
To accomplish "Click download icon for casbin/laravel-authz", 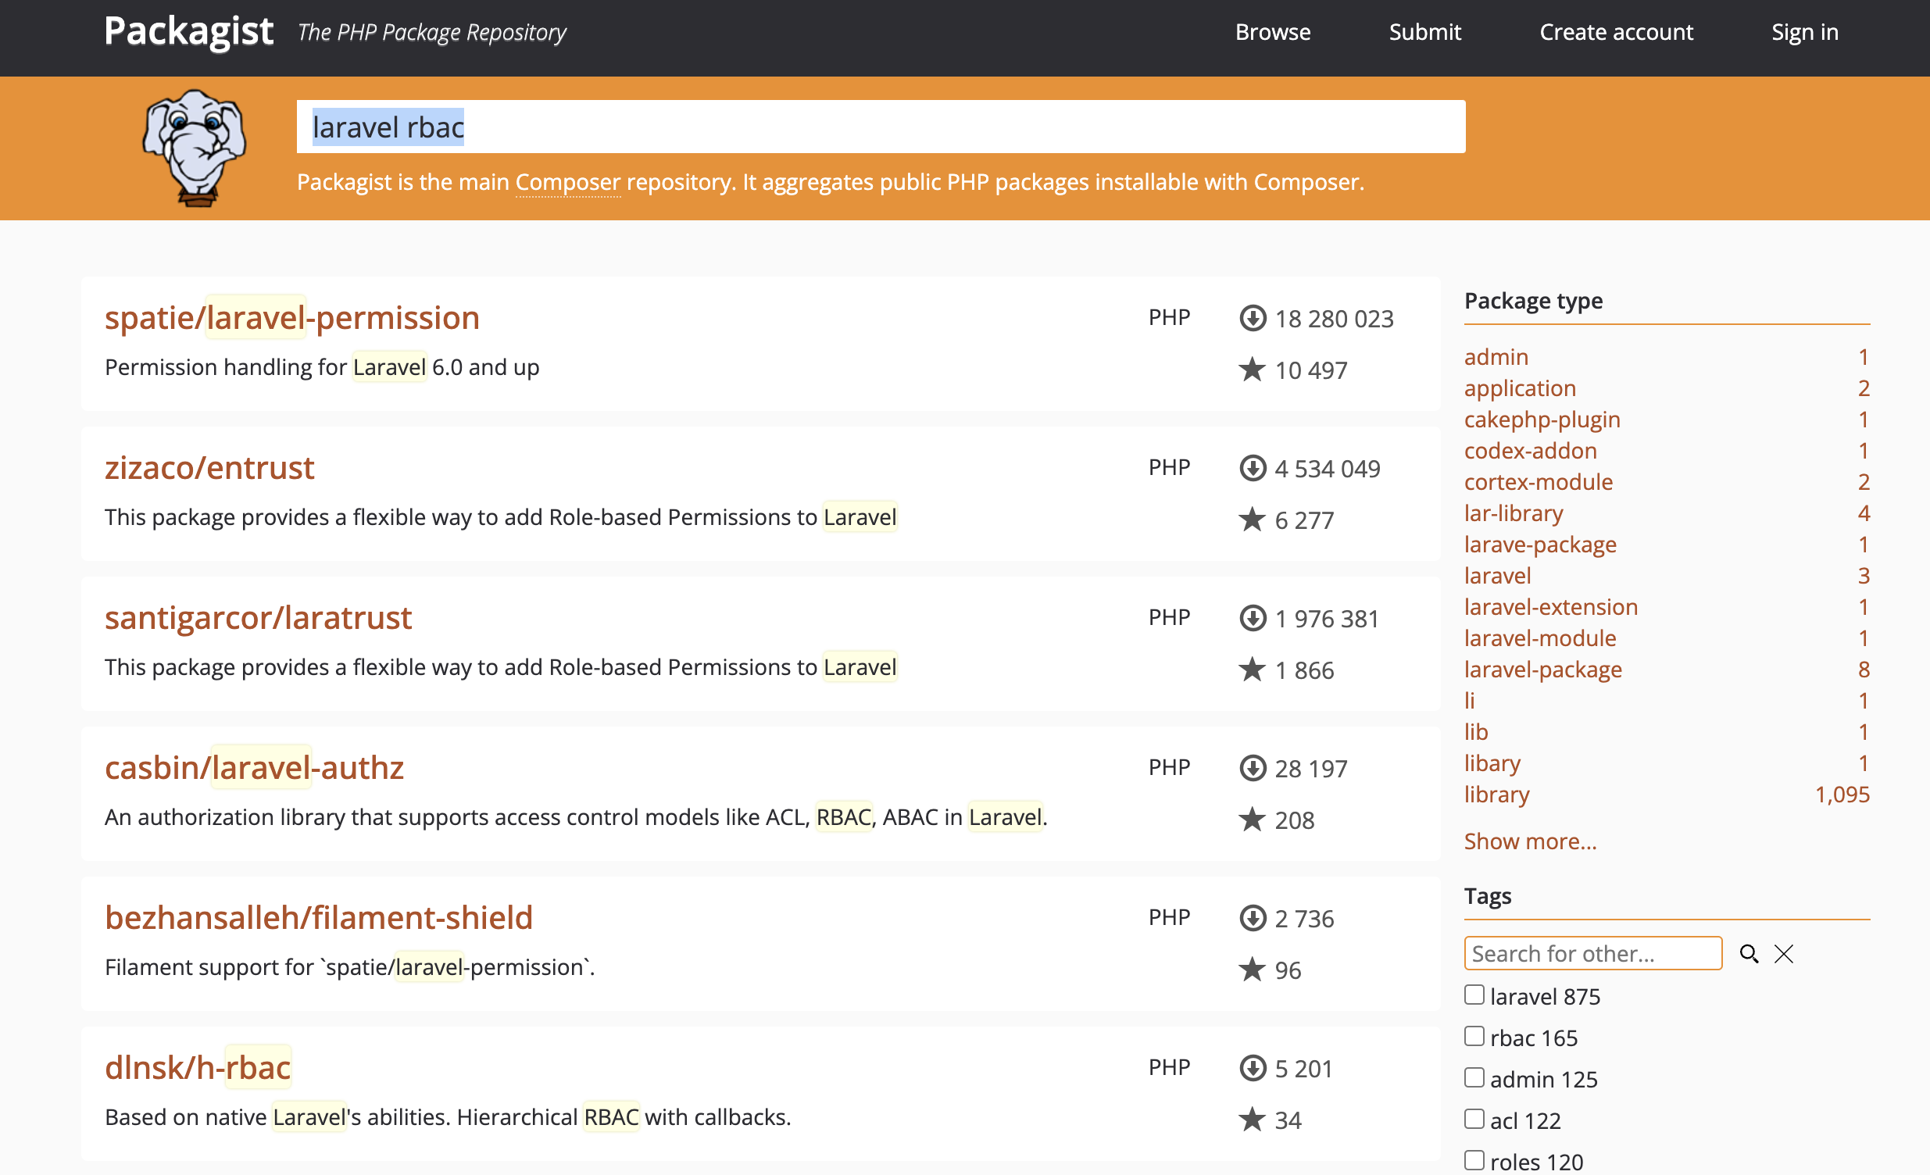I will pyautogui.click(x=1253, y=769).
